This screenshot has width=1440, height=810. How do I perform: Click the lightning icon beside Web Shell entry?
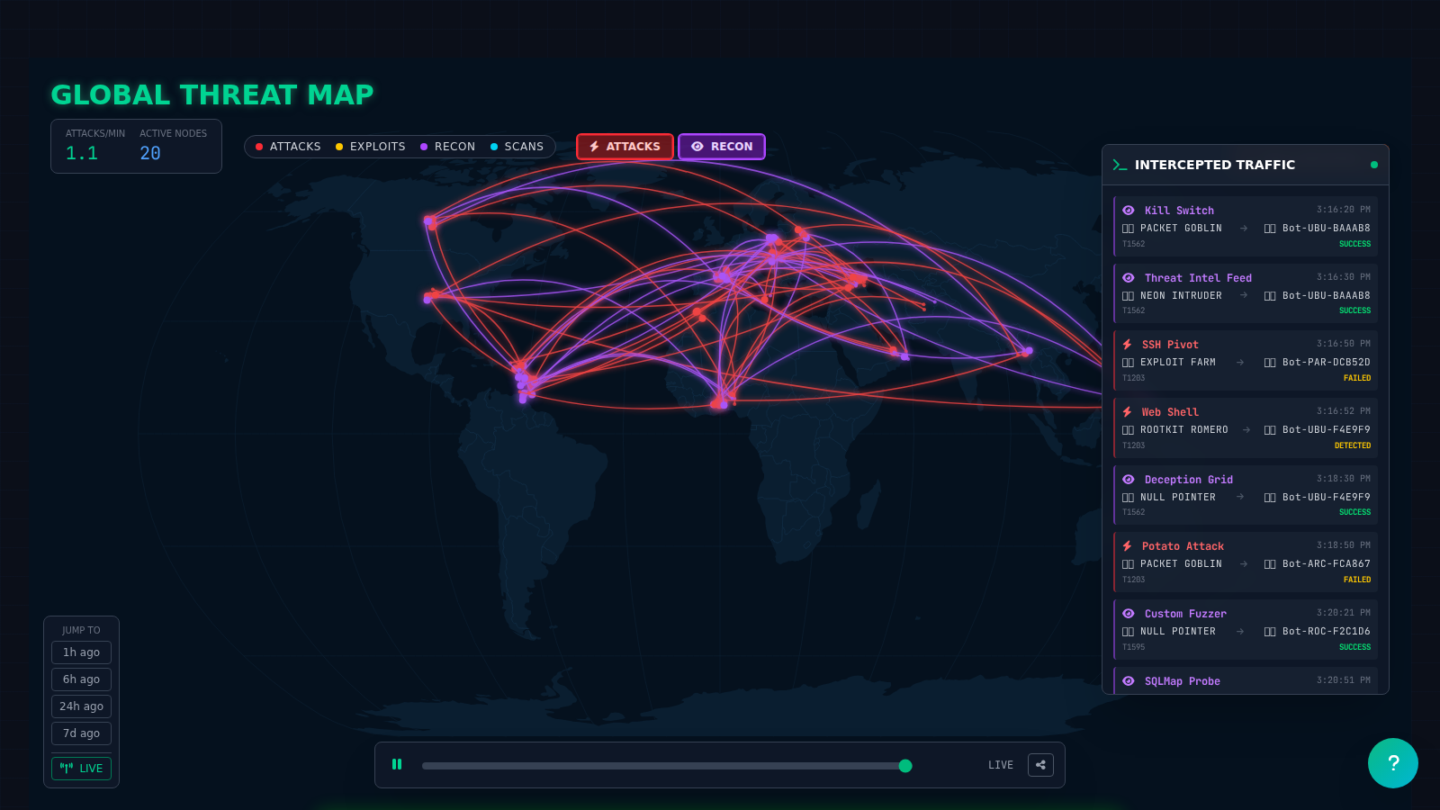click(1128, 411)
